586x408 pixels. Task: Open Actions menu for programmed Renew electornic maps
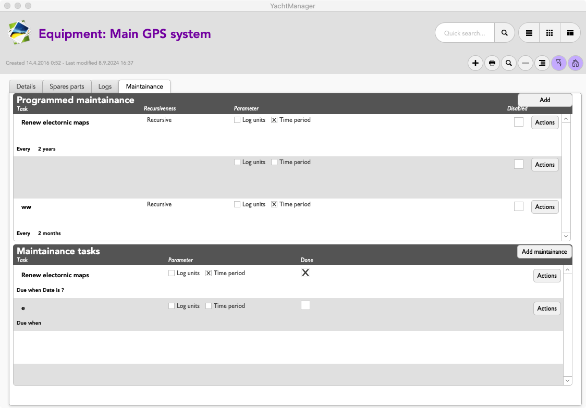tap(545, 122)
